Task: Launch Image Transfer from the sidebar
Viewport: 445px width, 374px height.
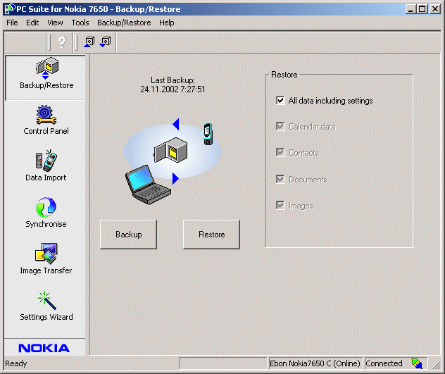Action: click(46, 258)
